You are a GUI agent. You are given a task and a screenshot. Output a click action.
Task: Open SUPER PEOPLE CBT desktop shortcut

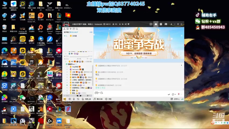[x=50, y=6]
